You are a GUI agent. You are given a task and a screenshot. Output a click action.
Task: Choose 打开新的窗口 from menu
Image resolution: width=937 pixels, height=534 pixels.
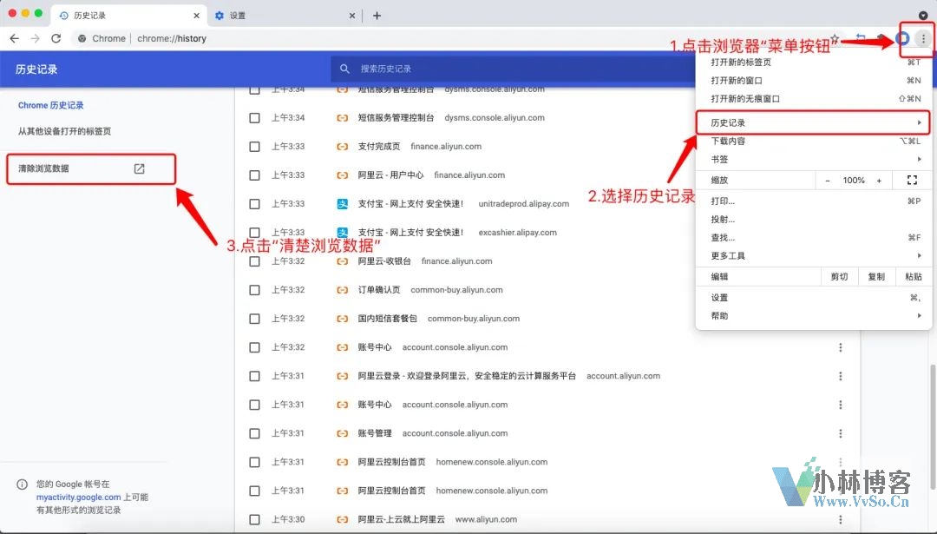coord(814,81)
